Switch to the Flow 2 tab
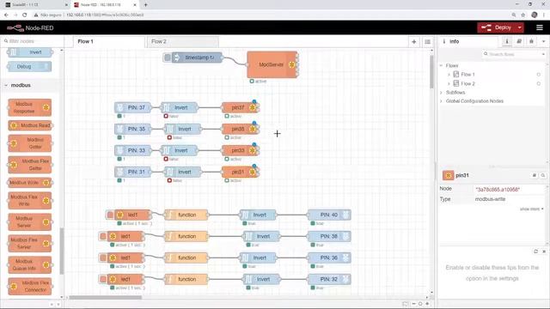Image resolution: width=550 pixels, height=309 pixels. (182, 41)
